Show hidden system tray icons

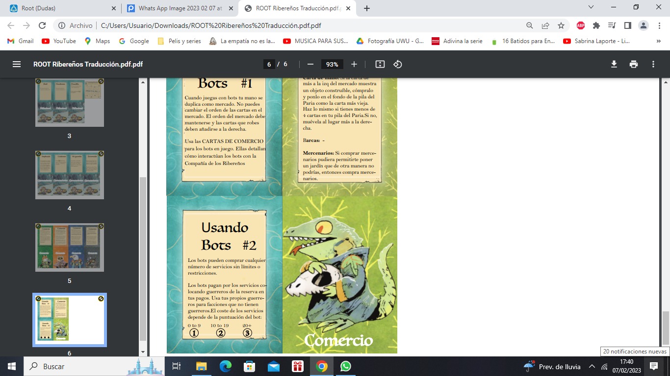click(592, 366)
